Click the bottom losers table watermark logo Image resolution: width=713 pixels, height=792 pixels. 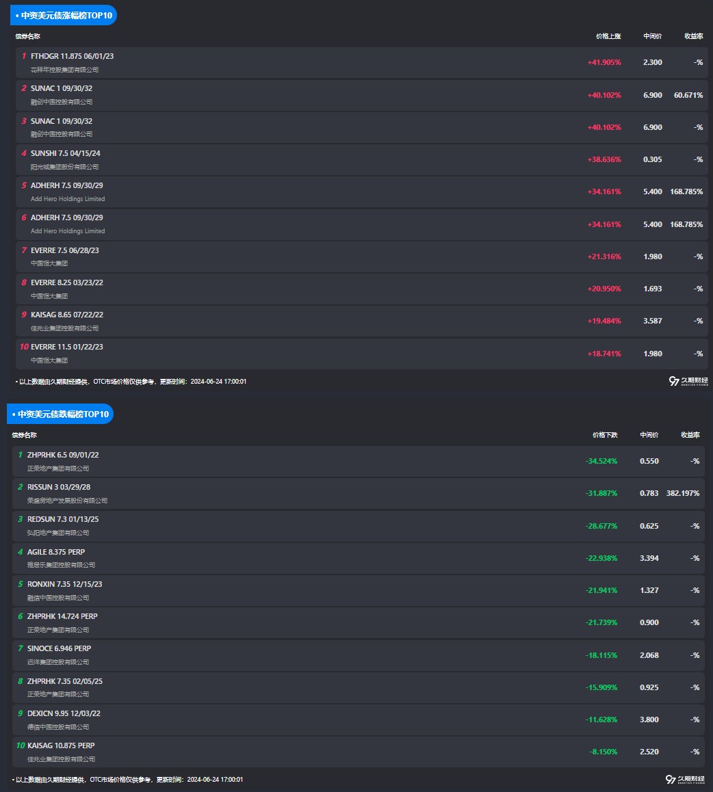(685, 780)
